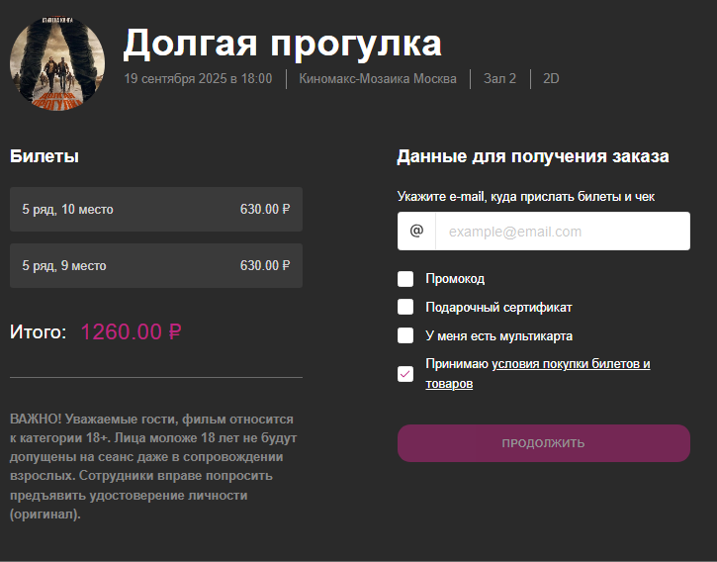
Task: Click the movie poster thumbnail
Action: point(56,63)
